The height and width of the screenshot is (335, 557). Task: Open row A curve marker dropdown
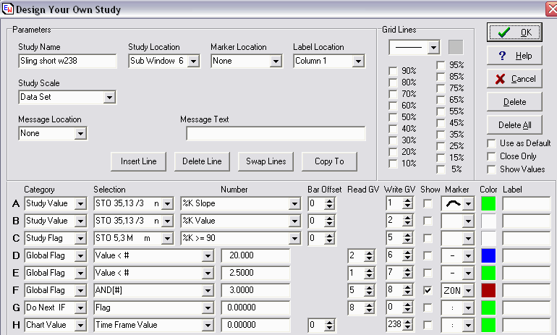tap(468, 204)
